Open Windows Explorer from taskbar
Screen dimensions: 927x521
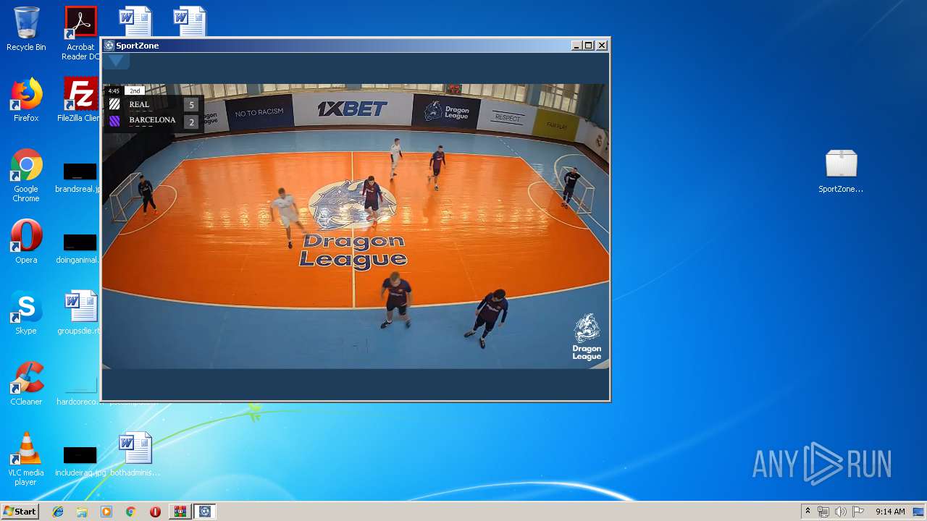click(82, 512)
